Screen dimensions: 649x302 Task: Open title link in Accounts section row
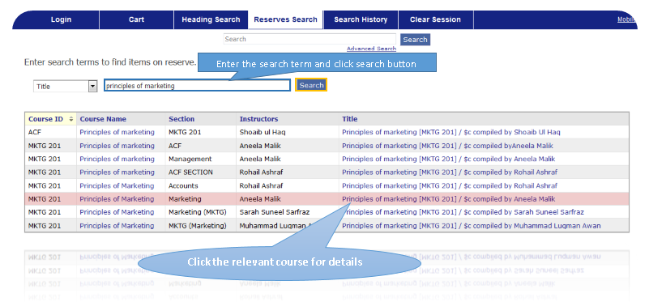[x=450, y=185]
